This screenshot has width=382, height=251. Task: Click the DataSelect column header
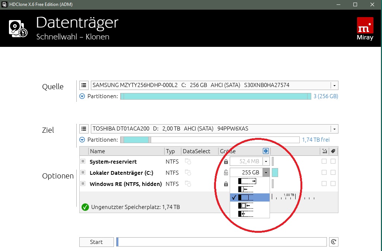pyautogui.click(x=200, y=151)
